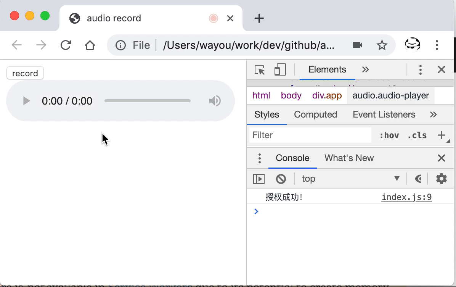Image resolution: width=456 pixels, height=287 pixels.
Task: Click the camera icon in address bar
Action: (358, 45)
